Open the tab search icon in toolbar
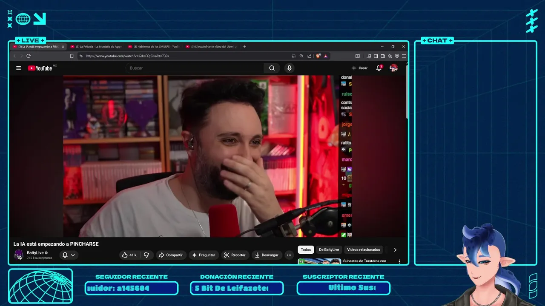 click(x=358, y=56)
